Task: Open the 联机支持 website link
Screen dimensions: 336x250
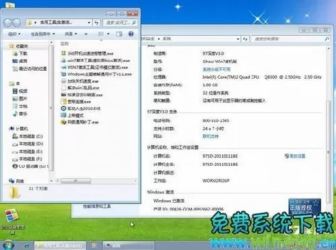Action: [x=210, y=136]
